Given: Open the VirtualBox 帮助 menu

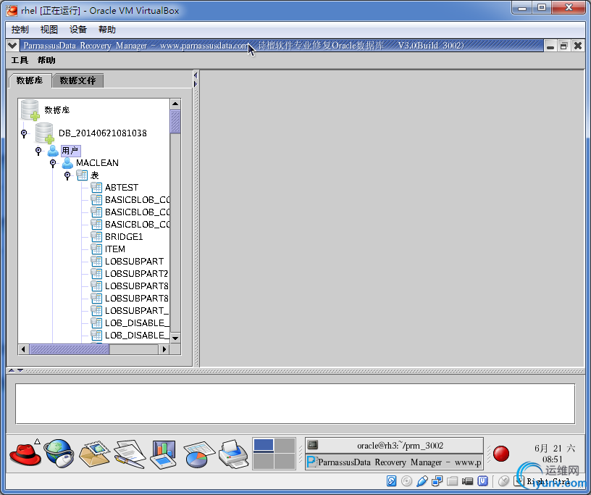Looking at the screenshot, I should [107, 30].
